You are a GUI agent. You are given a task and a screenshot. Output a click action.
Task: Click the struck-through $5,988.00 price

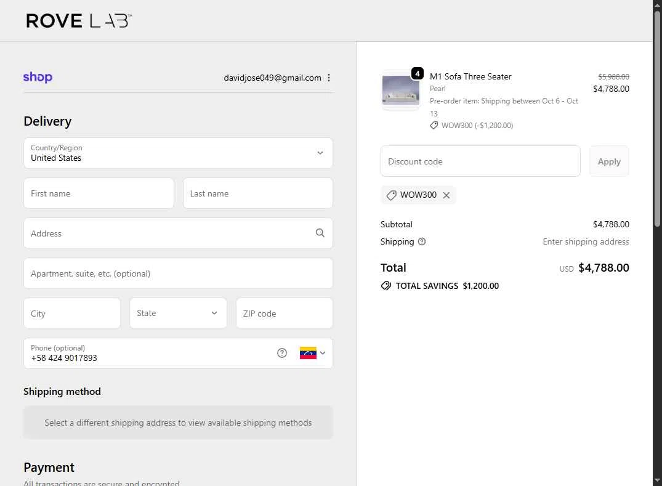click(x=613, y=76)
